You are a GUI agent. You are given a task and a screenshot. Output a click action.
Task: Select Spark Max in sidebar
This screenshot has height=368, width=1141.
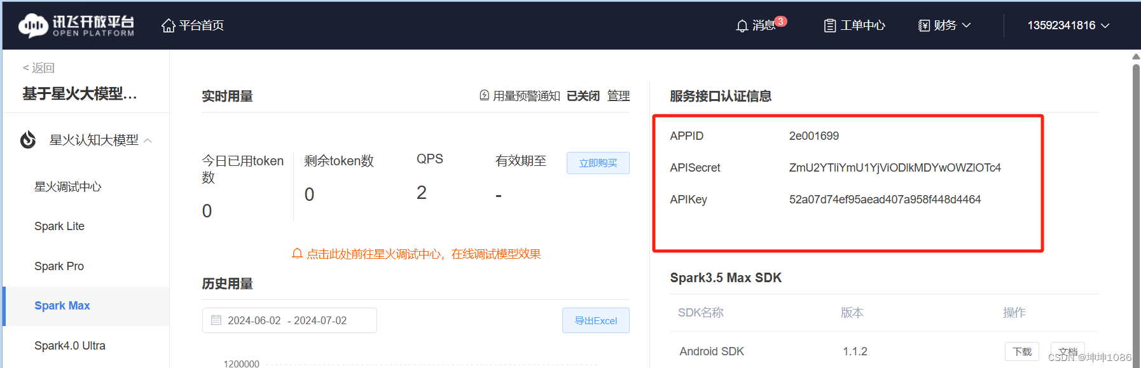62,306
